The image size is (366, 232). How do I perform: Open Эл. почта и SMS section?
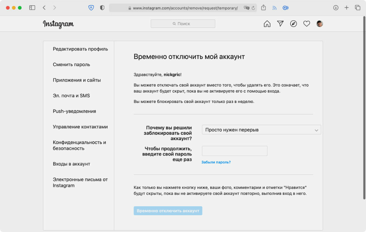pos(71,96)
